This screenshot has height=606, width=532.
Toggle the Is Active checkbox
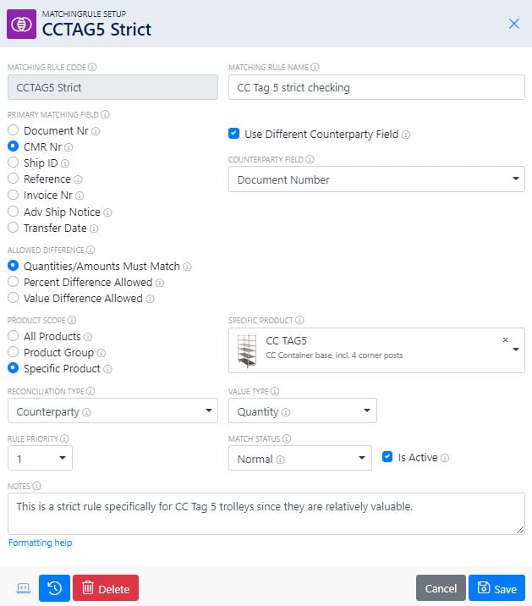(x=388, y=457)
